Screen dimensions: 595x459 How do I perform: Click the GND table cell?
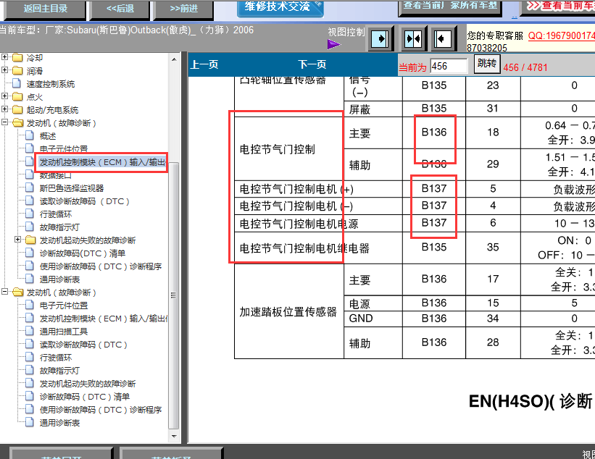click(x=373, y=319)
